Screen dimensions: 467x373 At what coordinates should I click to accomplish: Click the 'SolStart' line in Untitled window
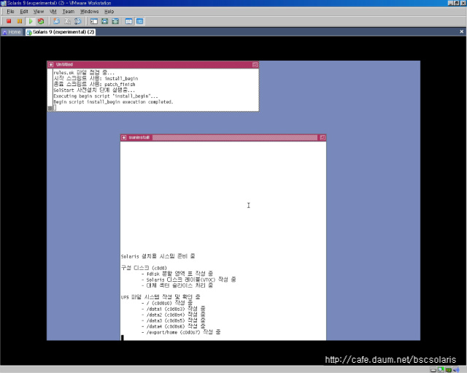tap(94, 90)
